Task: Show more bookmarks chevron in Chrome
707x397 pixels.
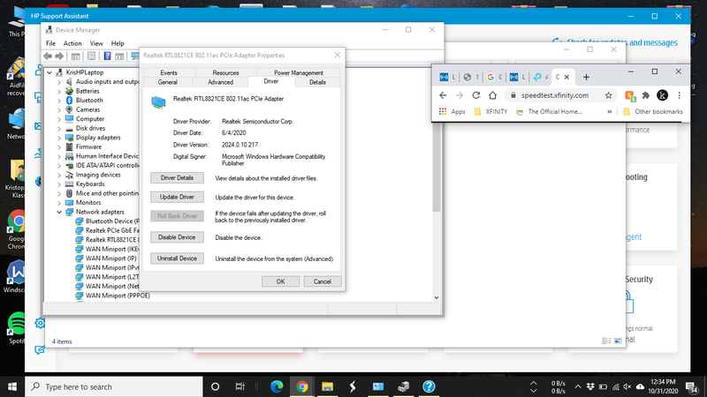Action: click(x=610, y=112)
